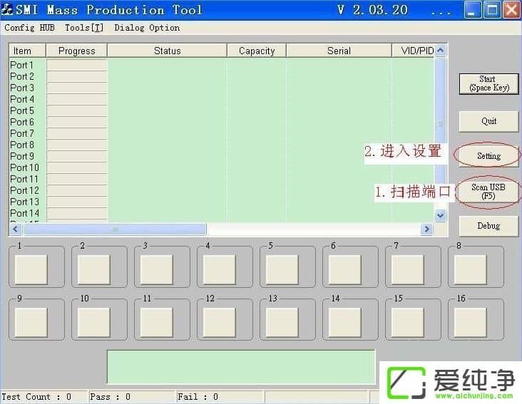Click the Test Count status field
Screen dimensions: 522x404
pos(43,397)
